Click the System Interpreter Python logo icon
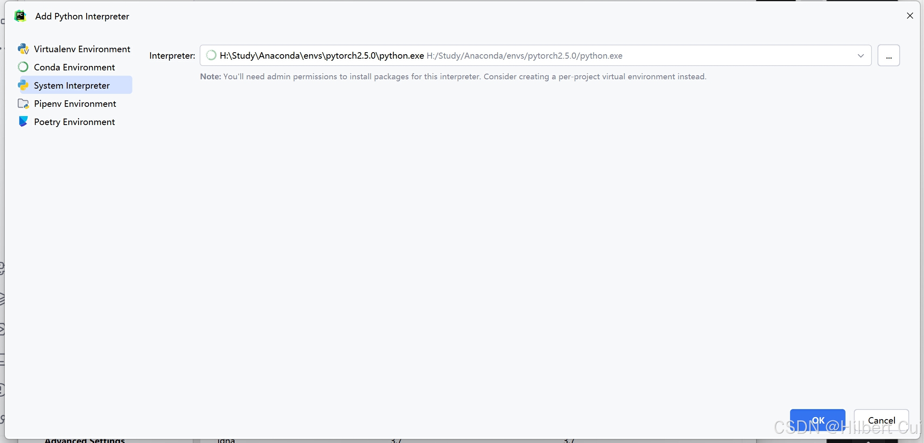924x443 pixels. coord(23,85)
